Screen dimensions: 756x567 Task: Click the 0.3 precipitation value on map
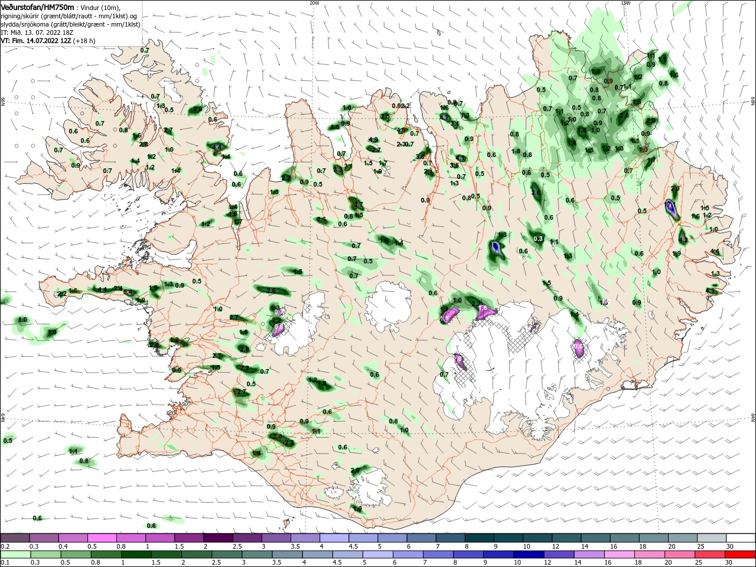(538, 239)
